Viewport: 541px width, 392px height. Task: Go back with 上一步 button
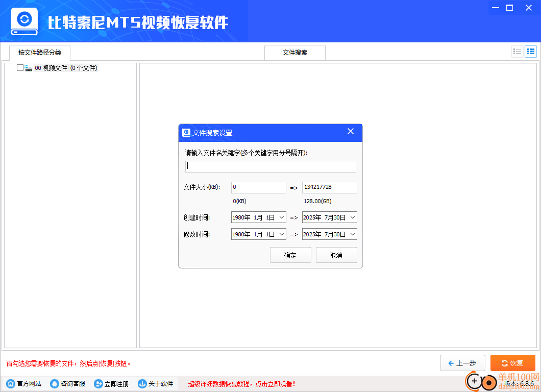point(463,363)
